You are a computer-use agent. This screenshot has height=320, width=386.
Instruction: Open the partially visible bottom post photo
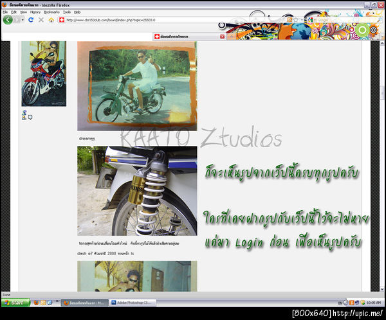click(137, 276)
